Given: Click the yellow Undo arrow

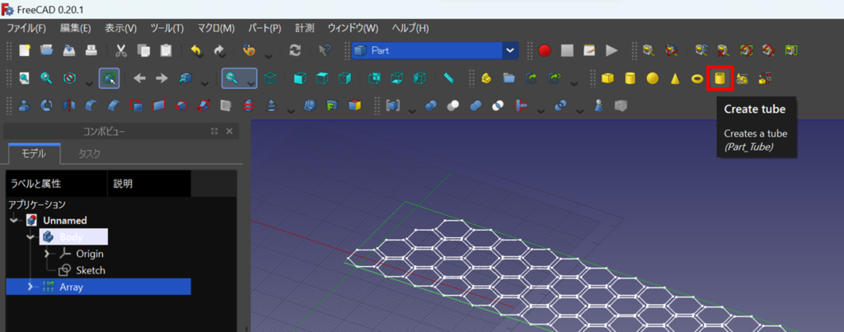Looking at the screenshot, I should pyautogui.click(x=196, y=50).
